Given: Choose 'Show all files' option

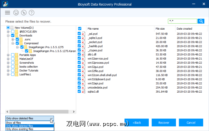Looking at the screenshot, I should [x=30, y=123].
